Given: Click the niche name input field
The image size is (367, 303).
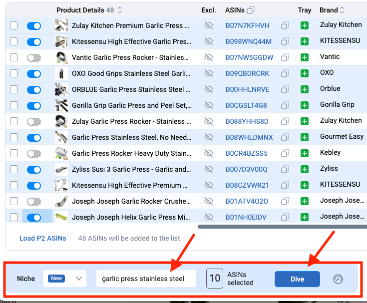Looking at the screenshot, I should [x=146, y=279].
